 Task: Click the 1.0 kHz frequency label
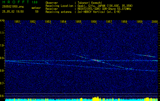(2, 45)
